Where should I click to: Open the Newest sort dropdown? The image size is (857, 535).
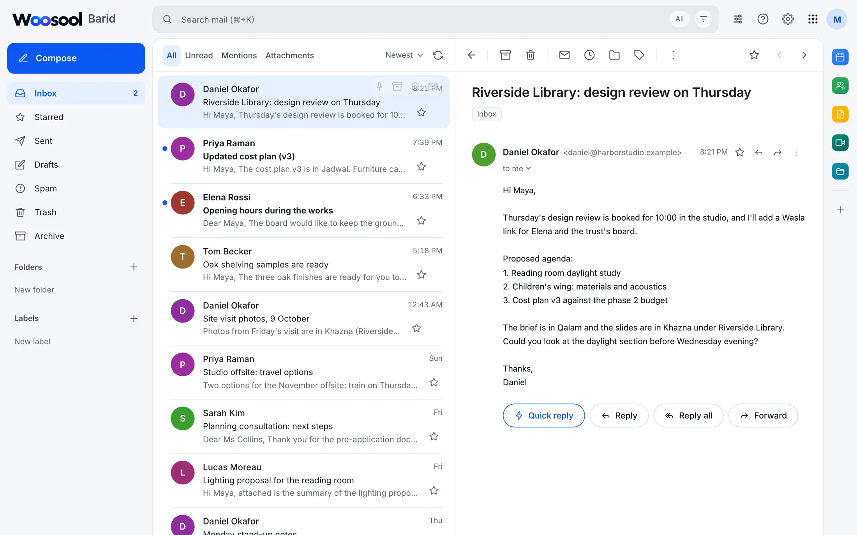click(x=404, y=55)
